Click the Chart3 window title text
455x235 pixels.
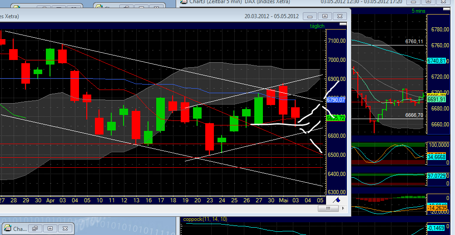tap(239, 2)
